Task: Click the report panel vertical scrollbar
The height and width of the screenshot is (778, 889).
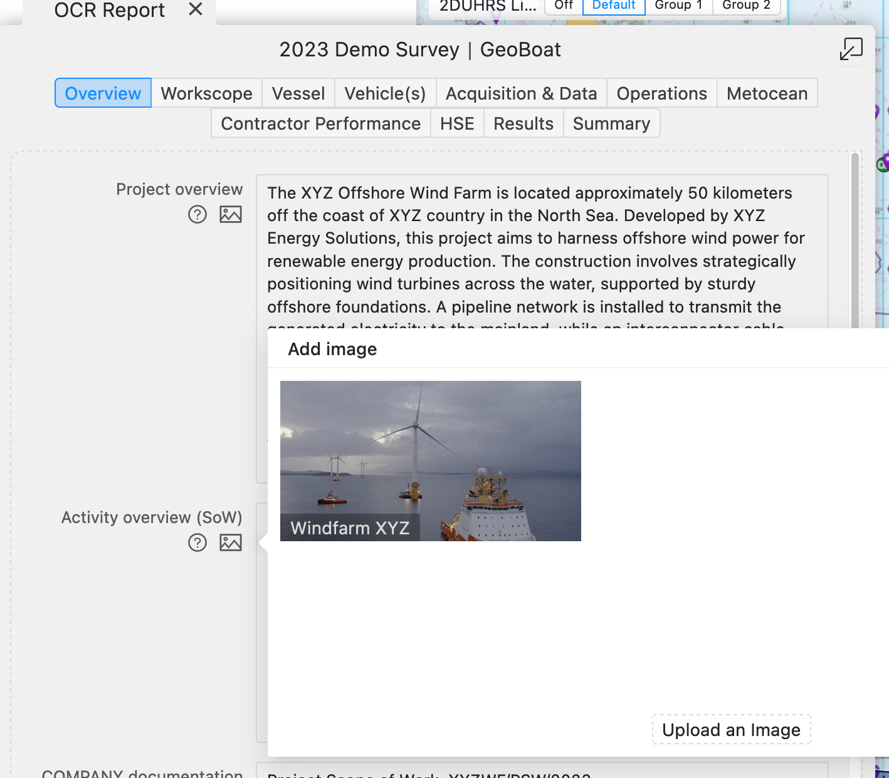Action: (855, 241)
